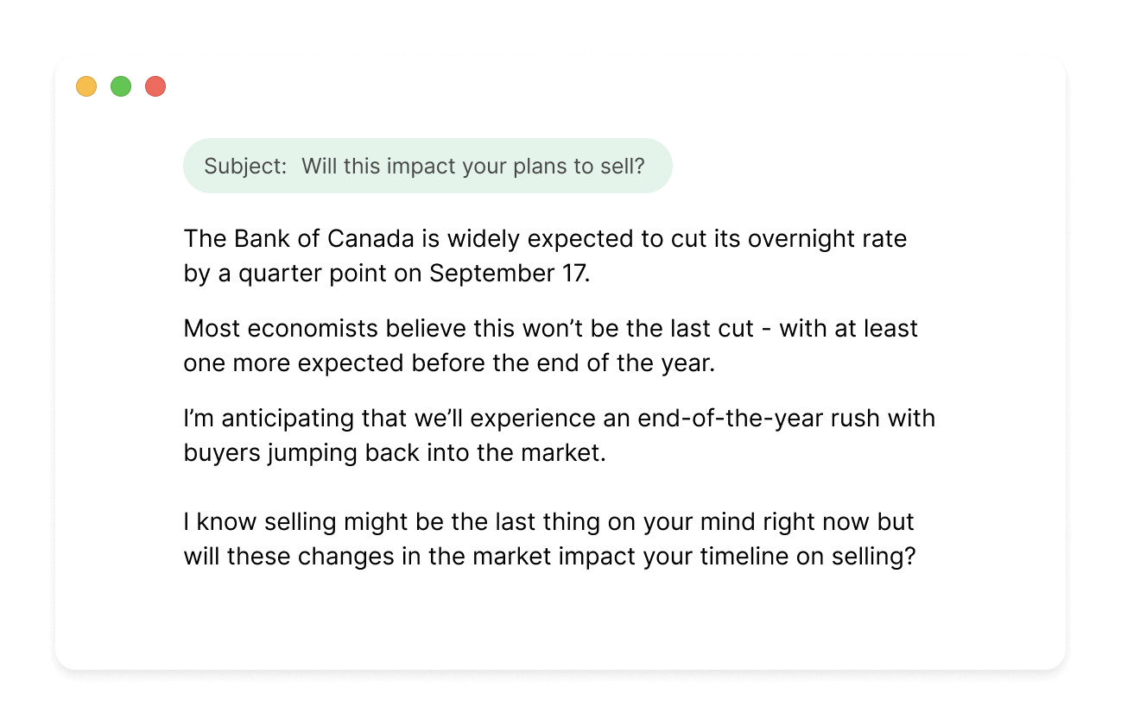The width and height of the screenshot is (1121, 725).
Task: Click the "Subject:" label
Action: (x=245, y=166)
